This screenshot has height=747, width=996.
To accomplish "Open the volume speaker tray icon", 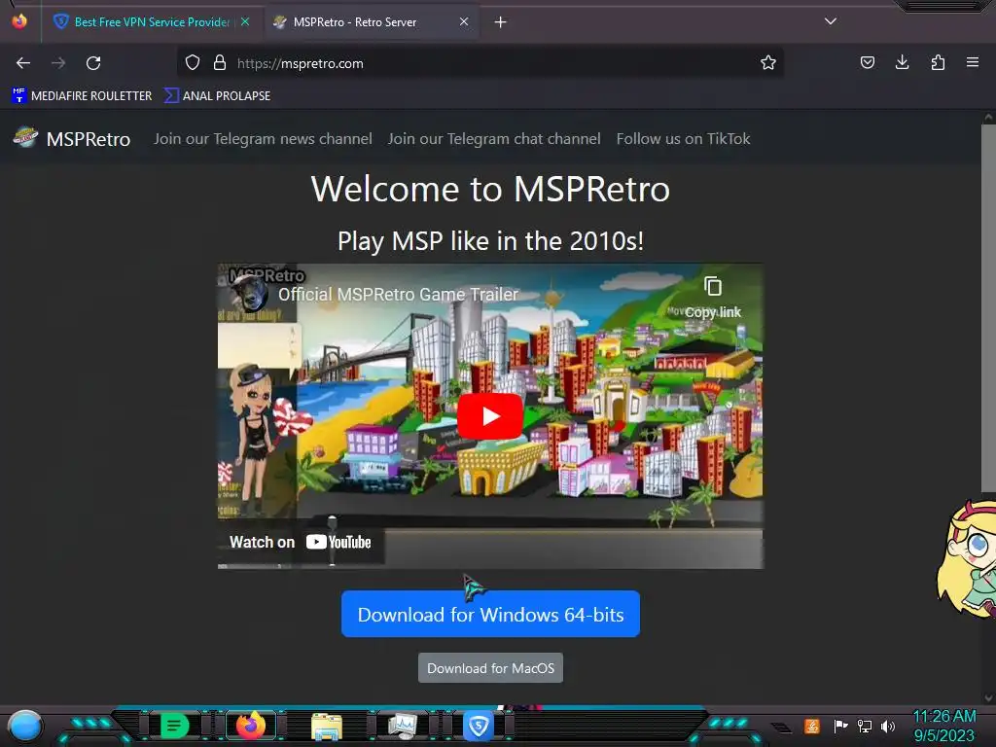I will coord(887,726).
